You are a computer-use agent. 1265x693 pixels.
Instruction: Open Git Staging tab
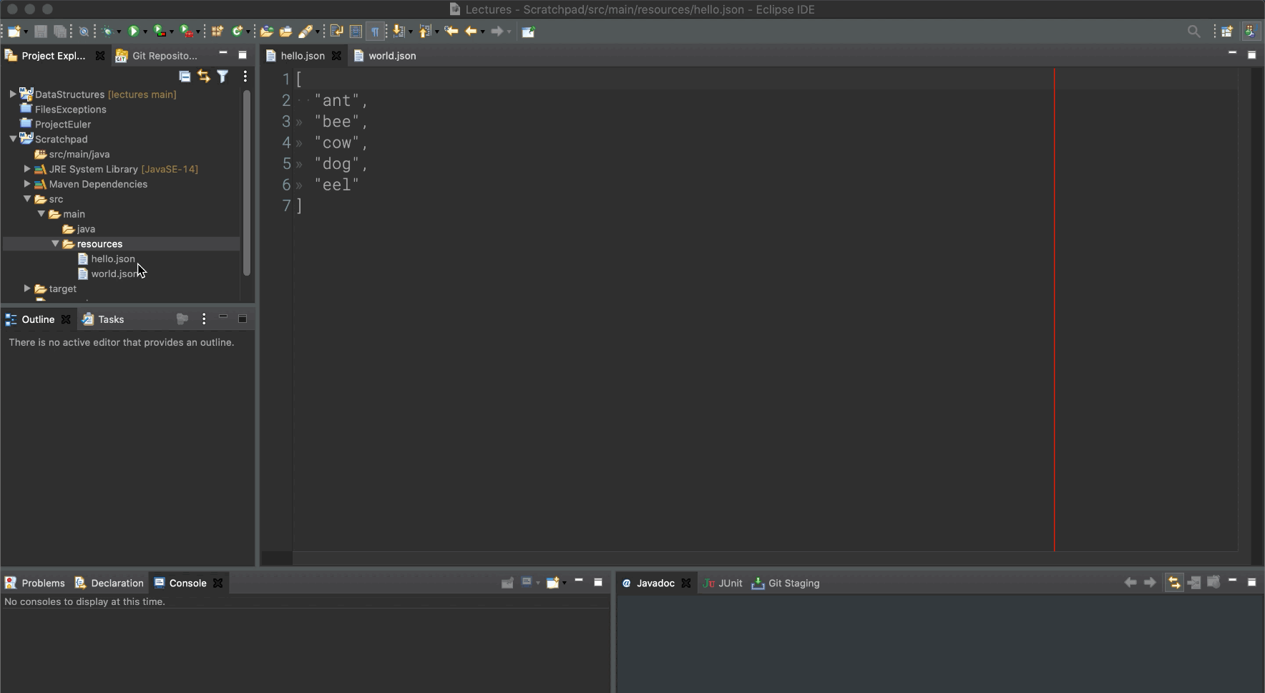[x=786, y=583]
